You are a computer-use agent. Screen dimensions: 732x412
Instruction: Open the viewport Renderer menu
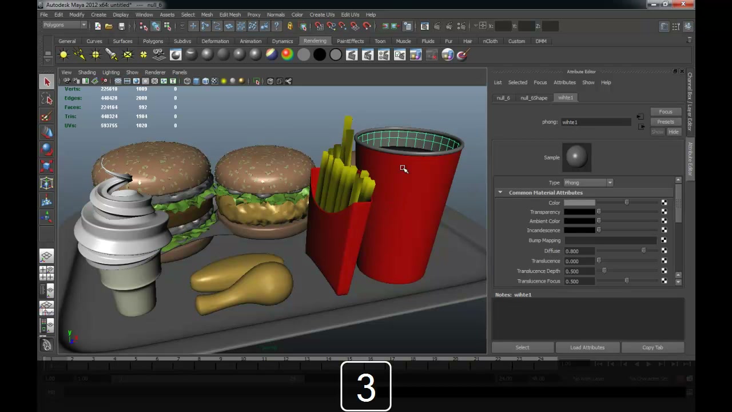coord(155,73)
